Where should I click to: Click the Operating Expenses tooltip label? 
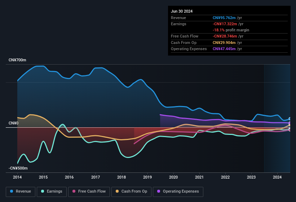pyautogui.click(x=189, y=49)
